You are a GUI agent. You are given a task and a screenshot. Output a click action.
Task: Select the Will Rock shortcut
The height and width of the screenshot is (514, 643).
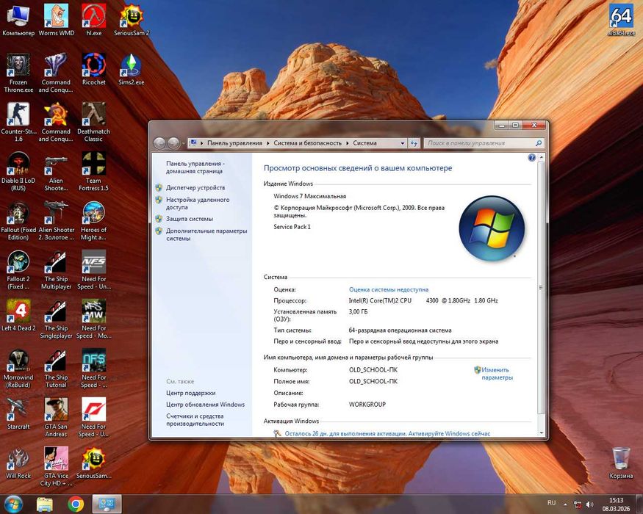tap(18, 463)
